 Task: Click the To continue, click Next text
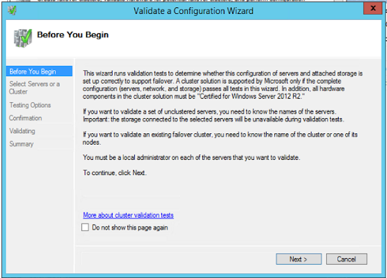point(115,173)
